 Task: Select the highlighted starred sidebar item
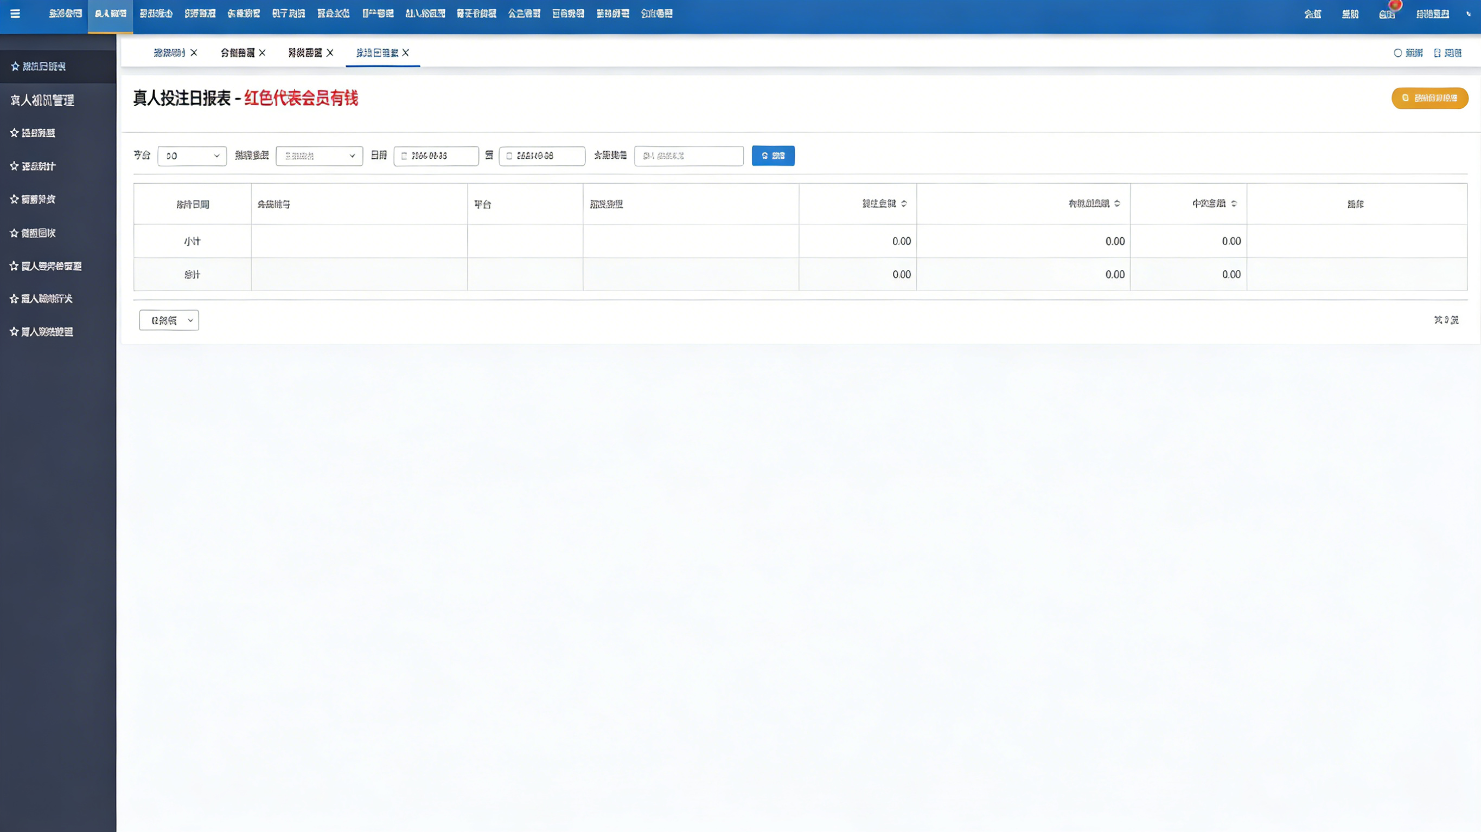(x=44, y=67)
